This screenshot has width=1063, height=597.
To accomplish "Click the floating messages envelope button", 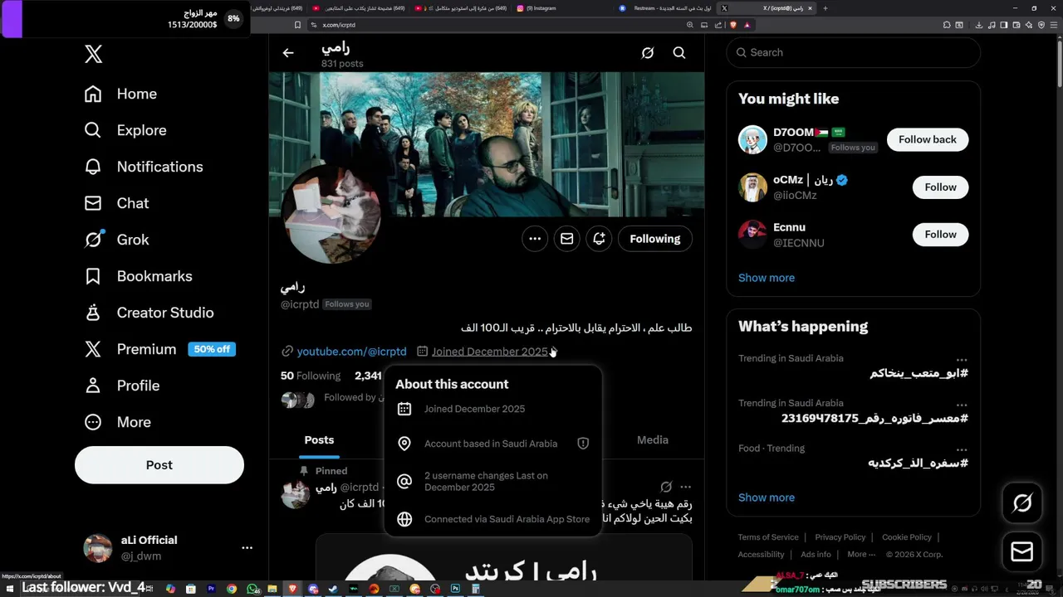I will 1022,551.
